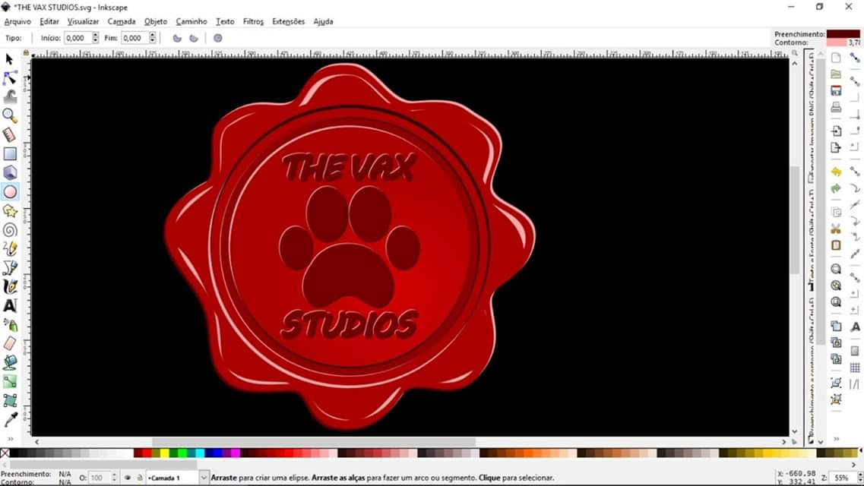864x486 pixels.
Task: Click the Início value input field
Action: pyautogui.click(x=78, y=38)
